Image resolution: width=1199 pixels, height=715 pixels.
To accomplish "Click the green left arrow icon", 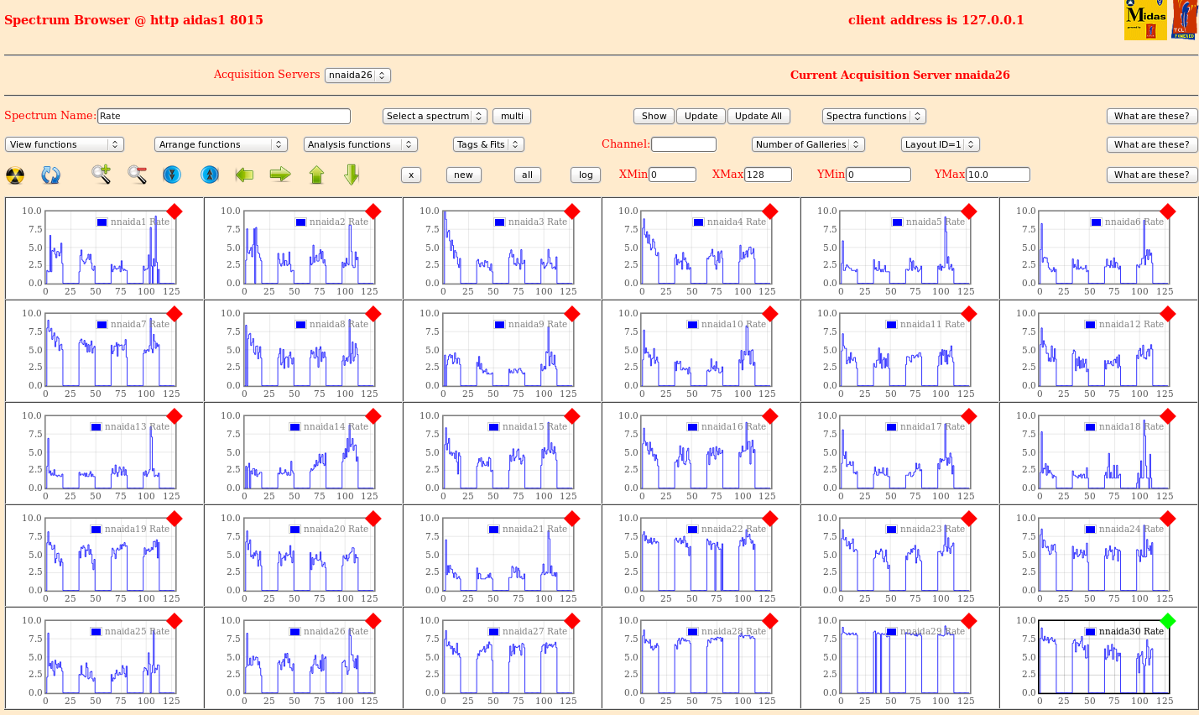I will tap(244, 175).
